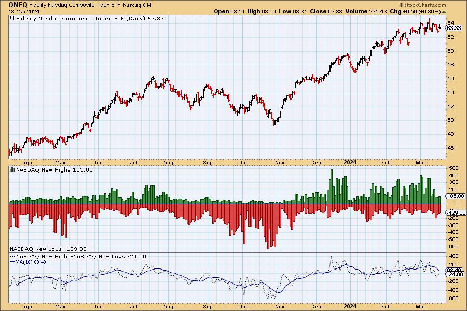Viewport: 467px width, 311px height.
Task: Click the 56 label on the price axis
Action: click(x=450, y=79)
